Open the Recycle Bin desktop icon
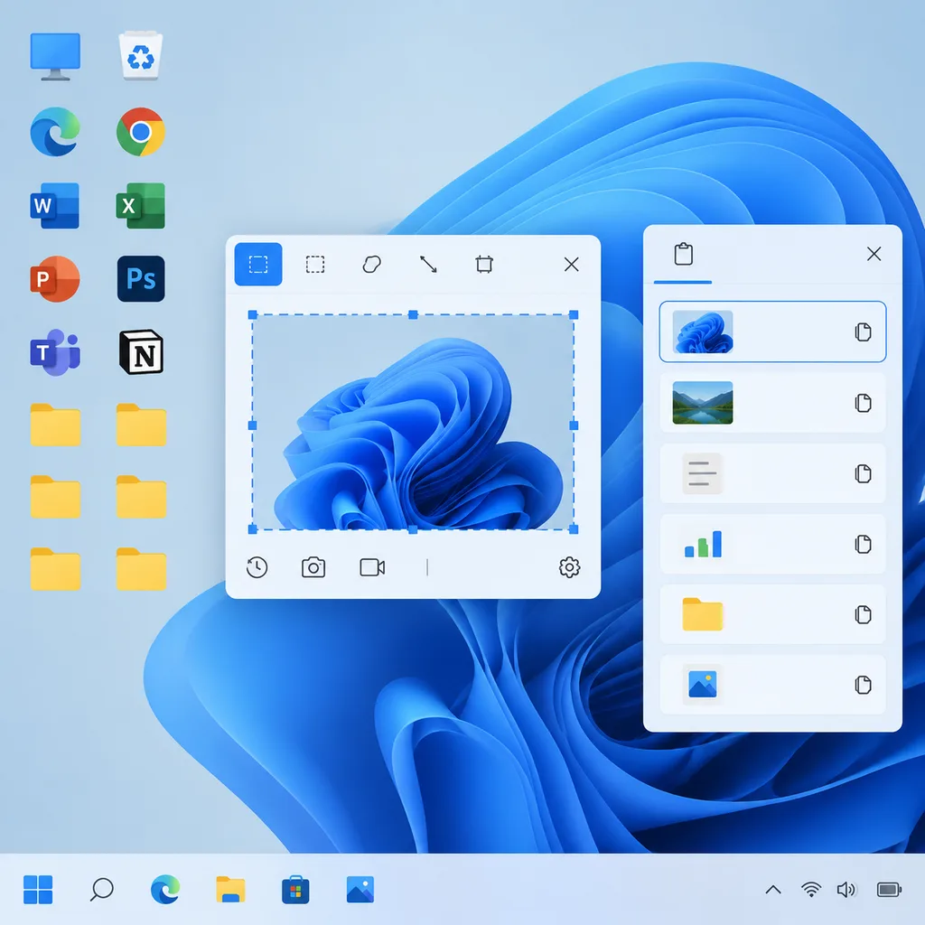Image resolution: width=925 pixels, height=925 pixels. click(140, 57)
